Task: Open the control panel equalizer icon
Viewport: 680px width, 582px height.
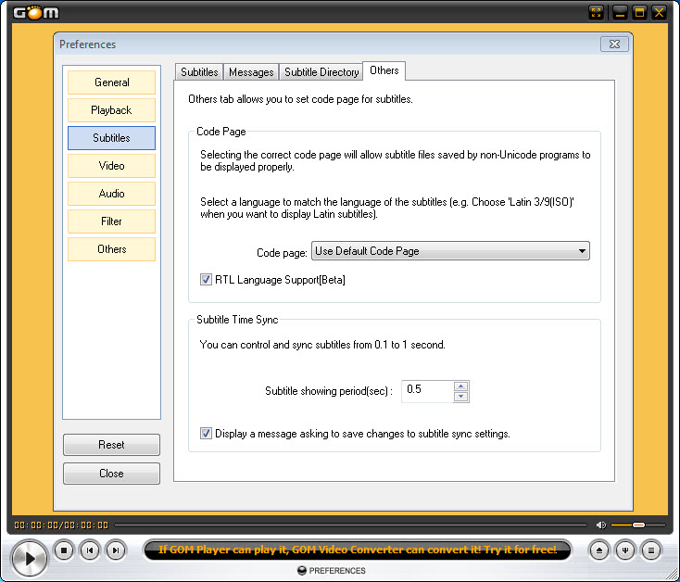Action: (625, 550)
